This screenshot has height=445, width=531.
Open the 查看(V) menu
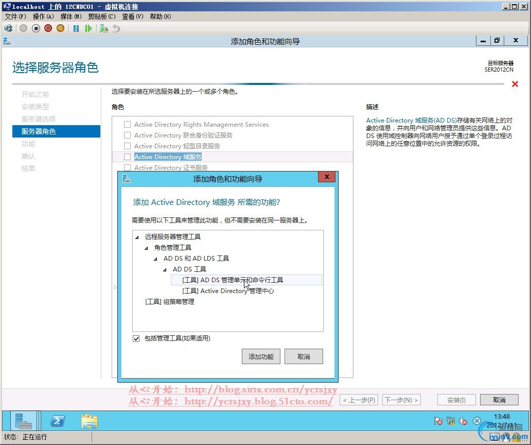(x=133, y=16)
